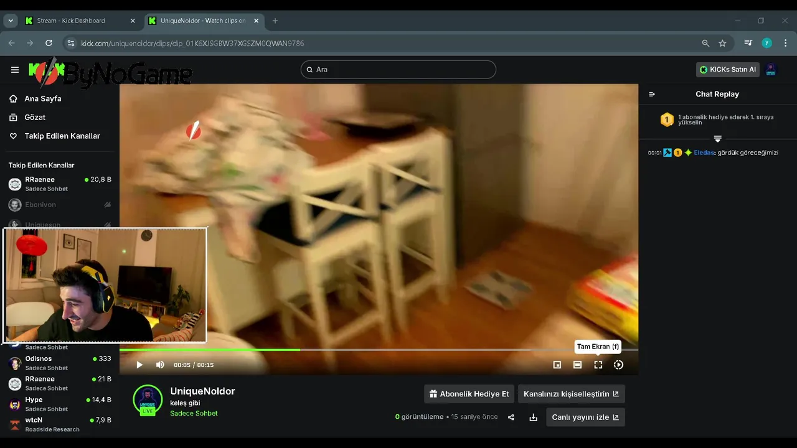Collapse the Chat Replay panel
The height and width of the screenshot is (448, 797).
coord(652,95)
